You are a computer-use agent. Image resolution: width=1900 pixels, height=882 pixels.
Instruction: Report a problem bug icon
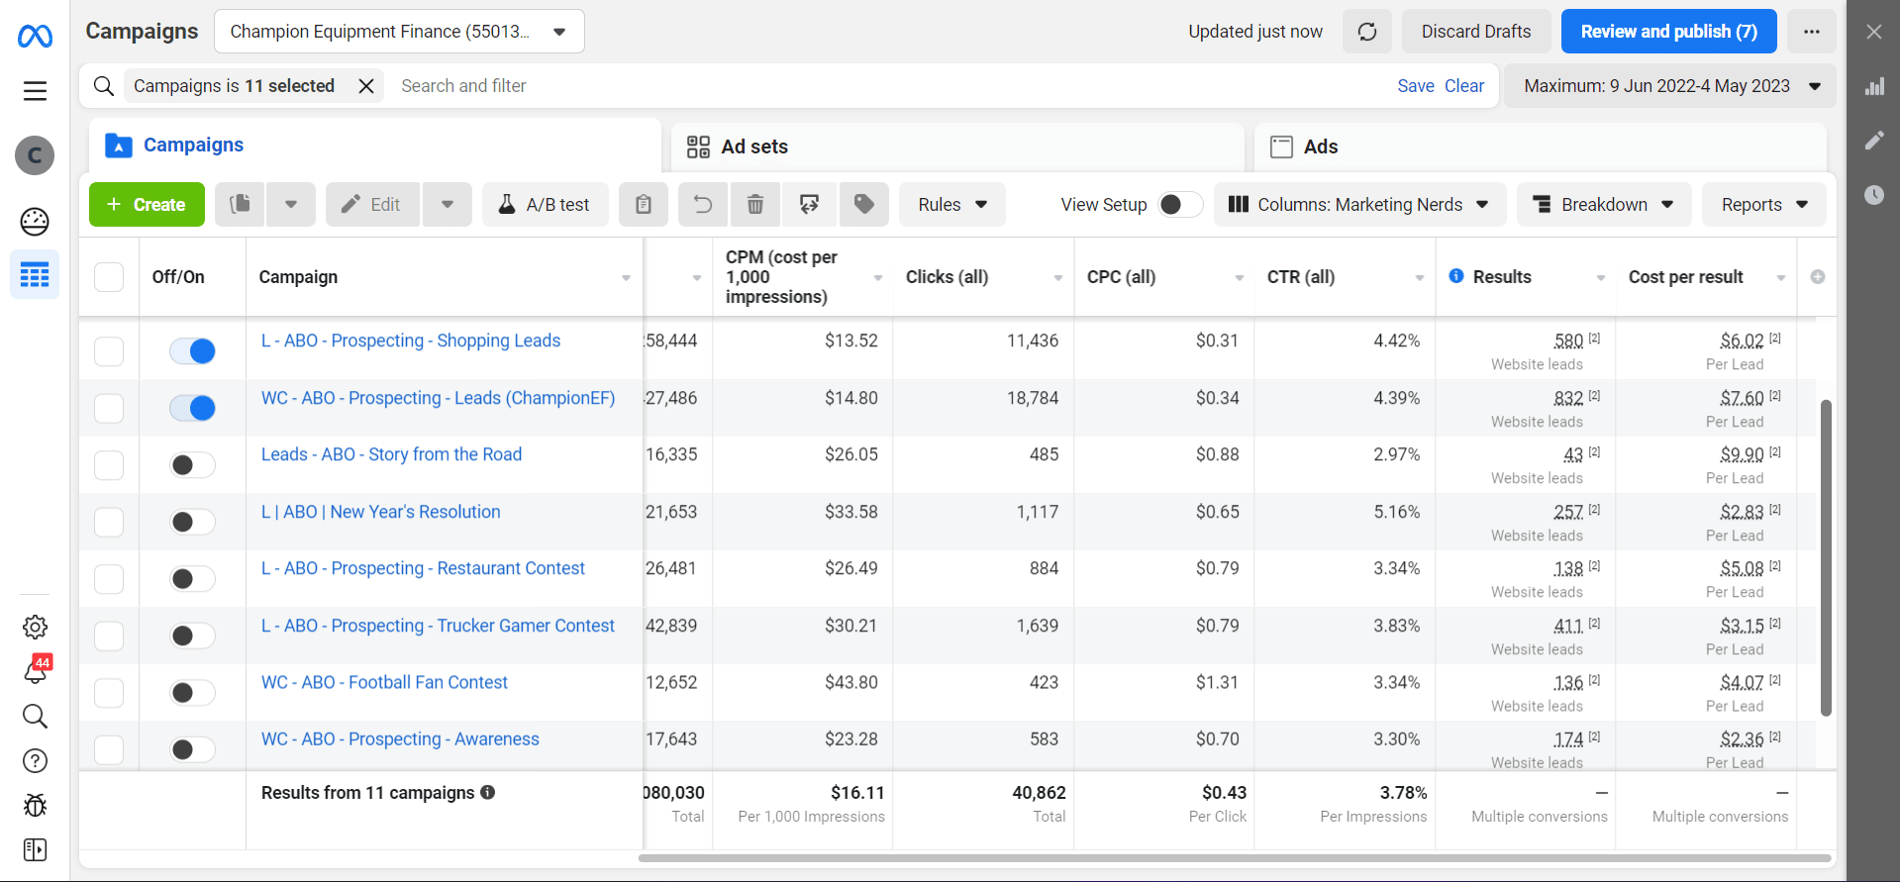35,805
